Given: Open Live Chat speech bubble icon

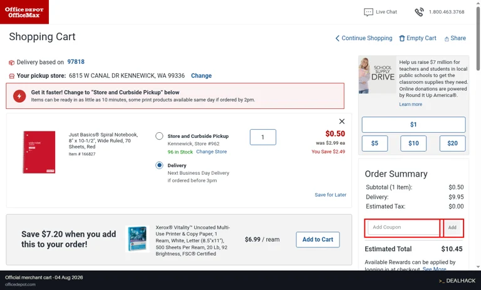Looking at the screenshot, I should point(368,12).
